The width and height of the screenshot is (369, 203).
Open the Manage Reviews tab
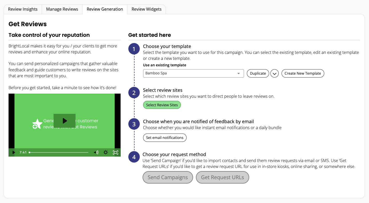[x=62, y=9]
